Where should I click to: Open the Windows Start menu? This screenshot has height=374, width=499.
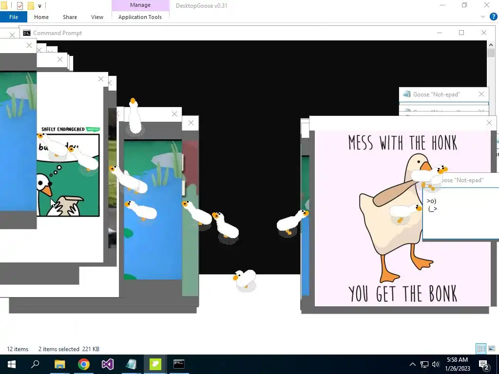point(12,364)
